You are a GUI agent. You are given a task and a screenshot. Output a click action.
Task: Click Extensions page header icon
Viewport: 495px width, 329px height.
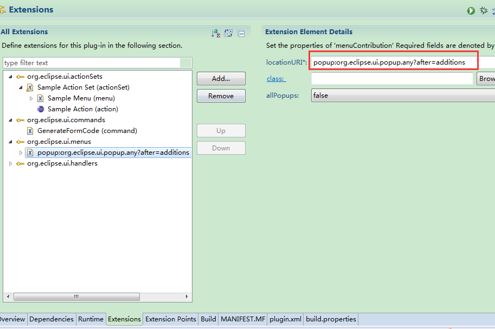[x=3, y=10]
